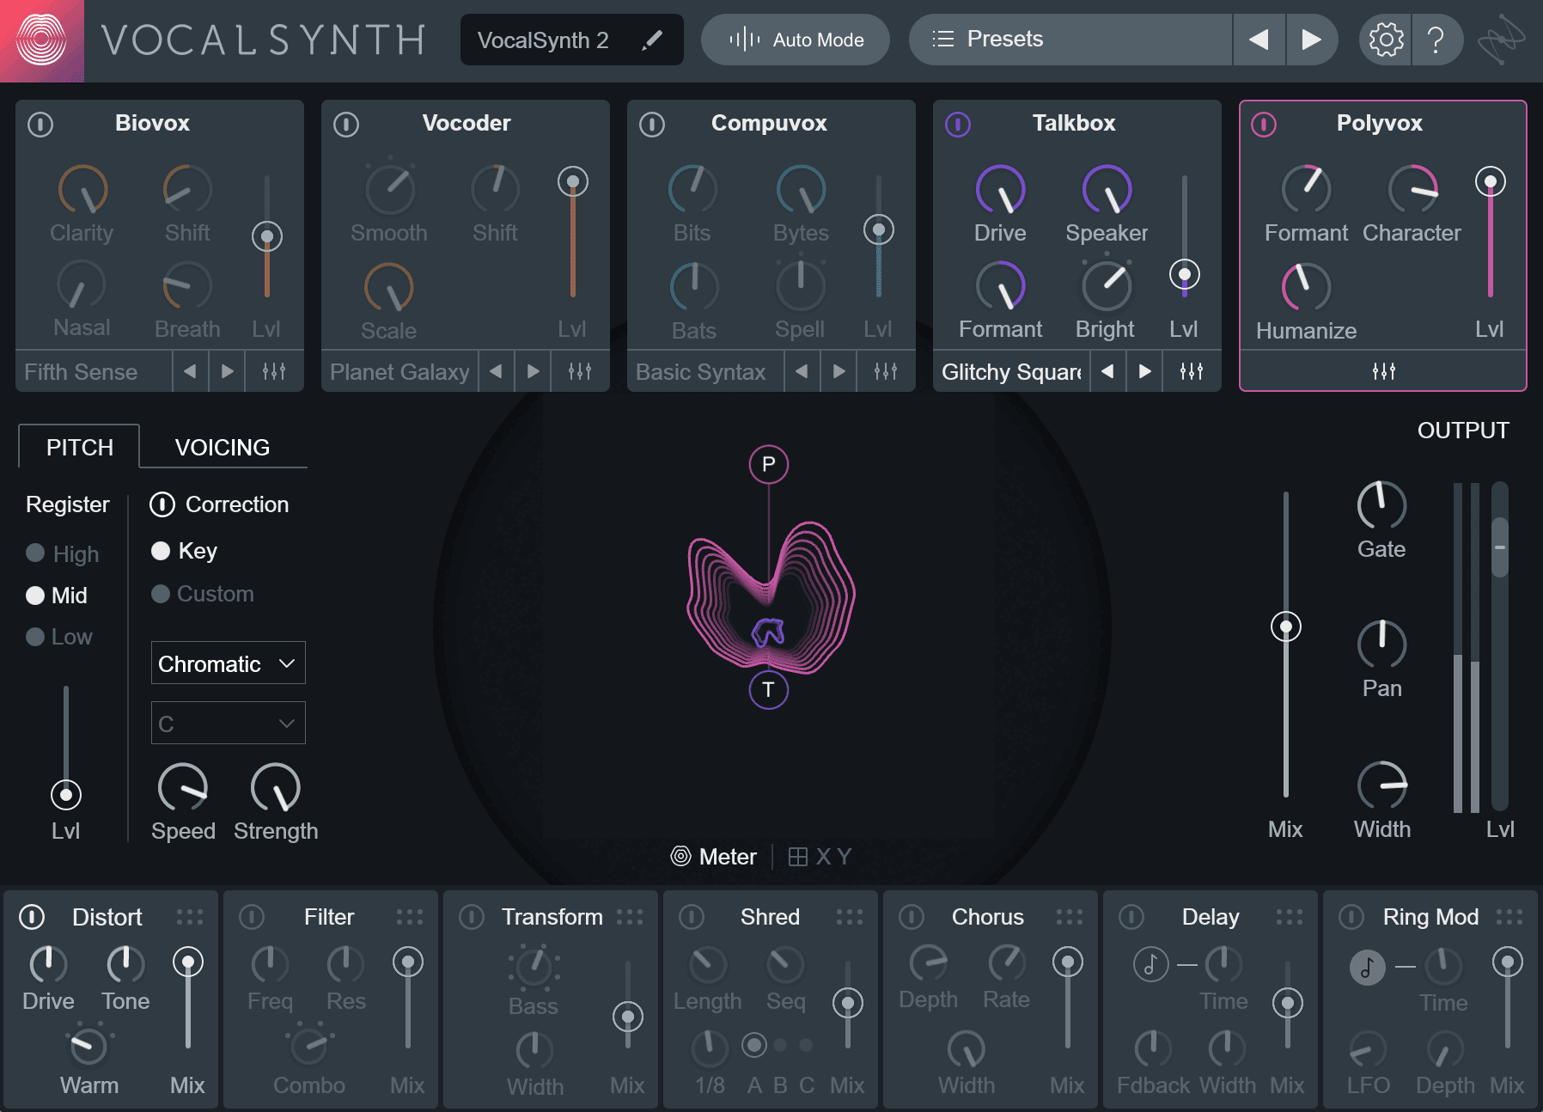Click Delay tempo sync note icon

[x=1150, y=964]
